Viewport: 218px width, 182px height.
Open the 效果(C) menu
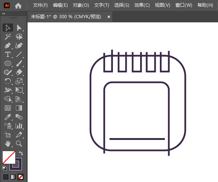(142, 5)
